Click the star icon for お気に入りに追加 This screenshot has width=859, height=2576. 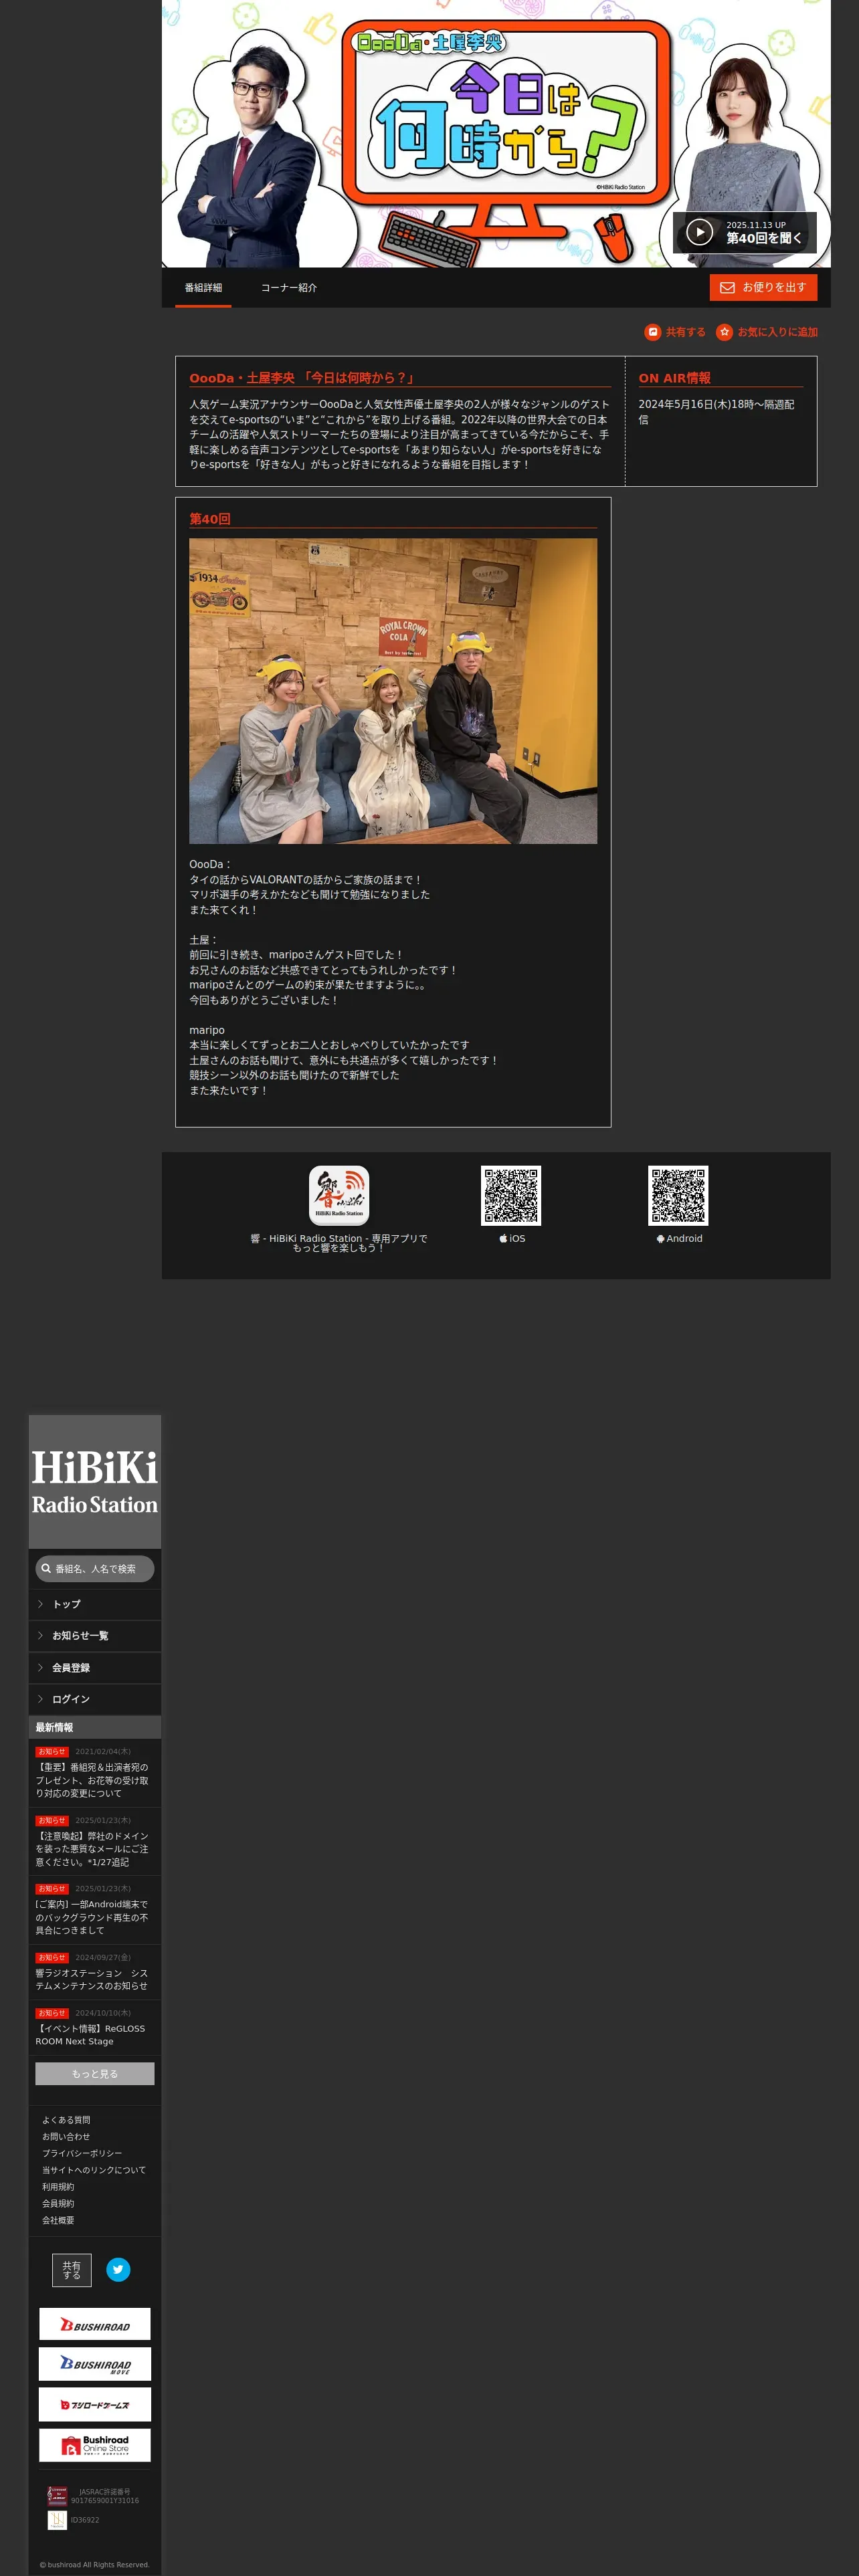(x=724, y=332)
